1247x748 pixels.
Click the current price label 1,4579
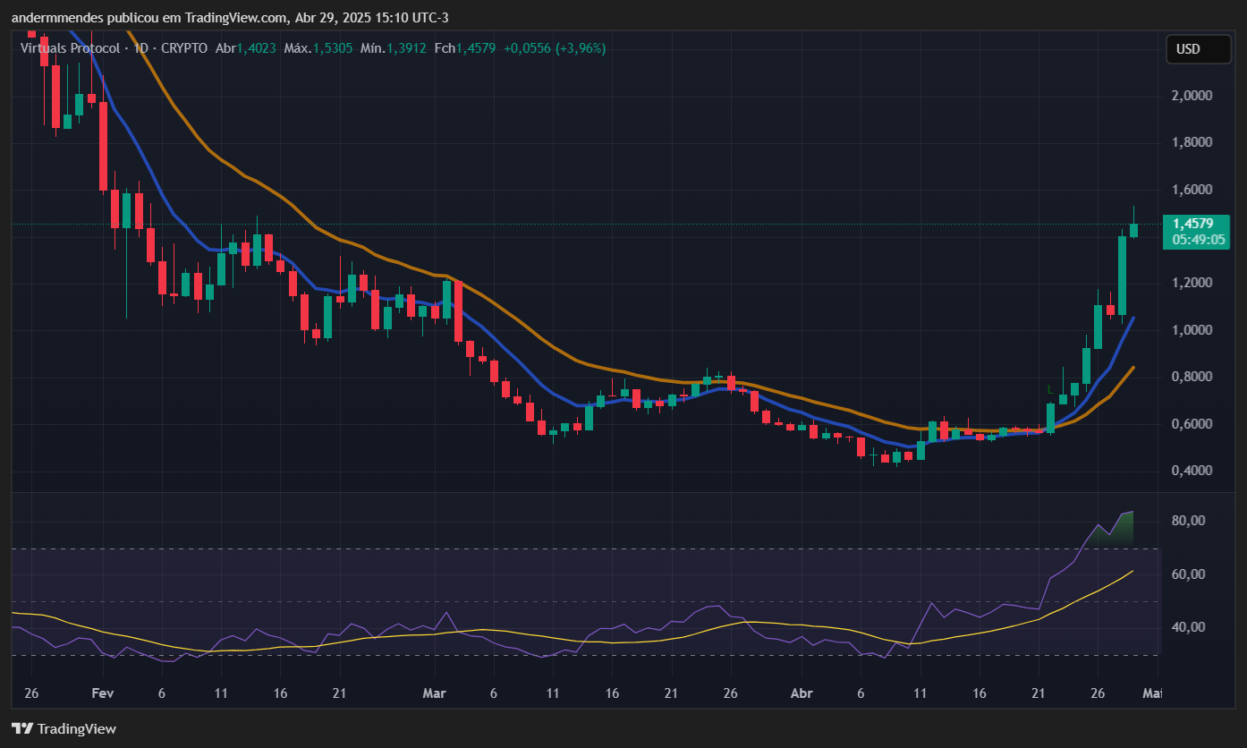click(1193, 224)
